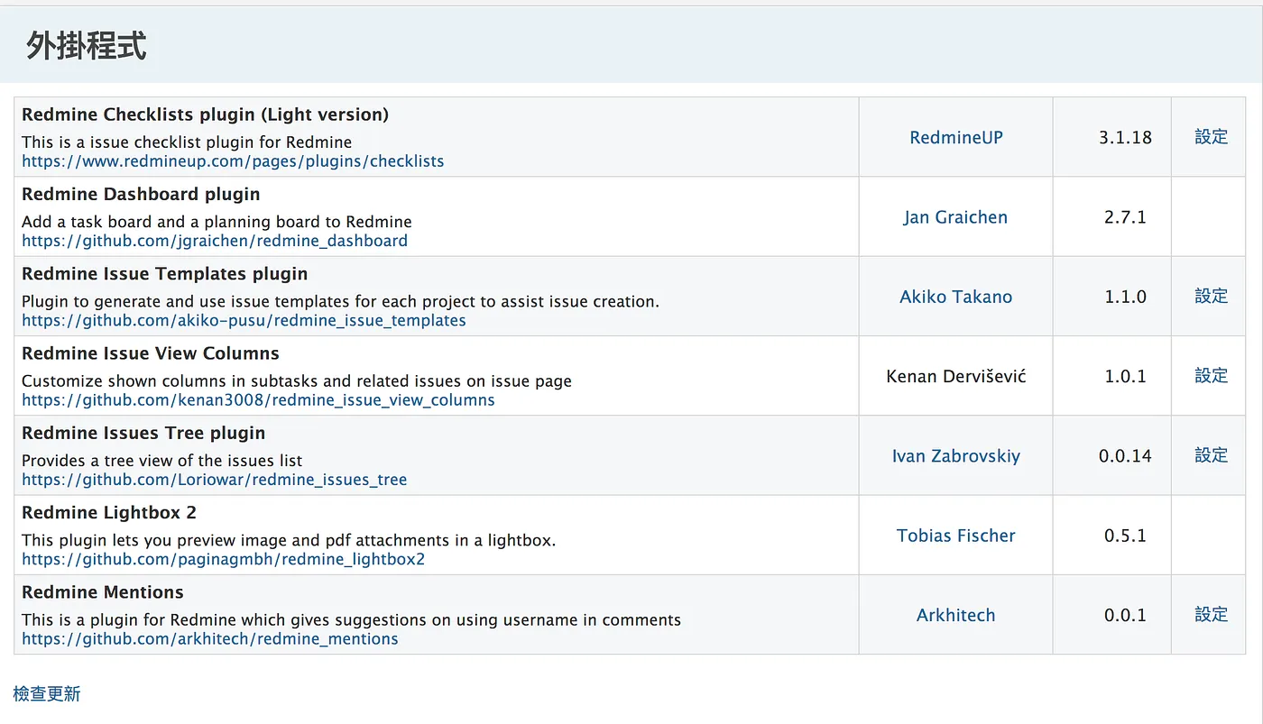Click description 'Add a task board and a planning board'
Image resolution: width=1263 pixels, height=724 pixels.
[x=217, y=222]
